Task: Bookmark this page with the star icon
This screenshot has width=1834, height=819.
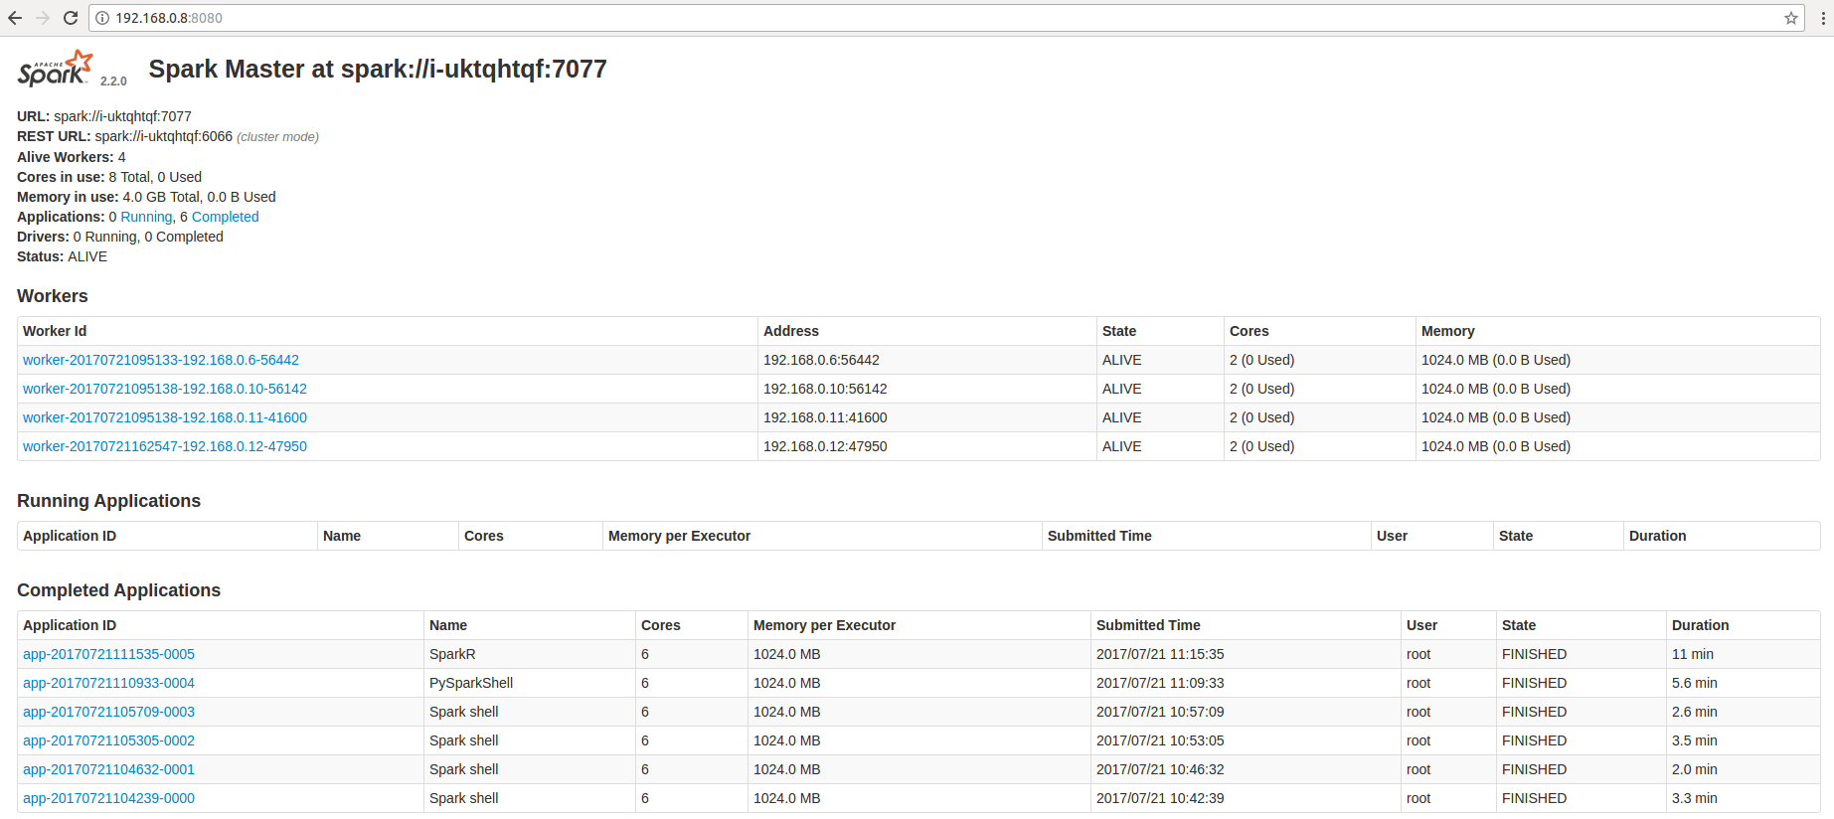Action: 1791,18
